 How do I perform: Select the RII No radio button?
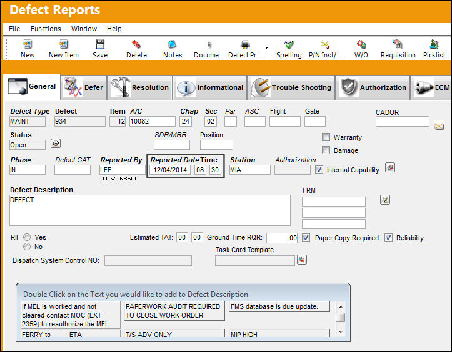(x=27, y=247)
